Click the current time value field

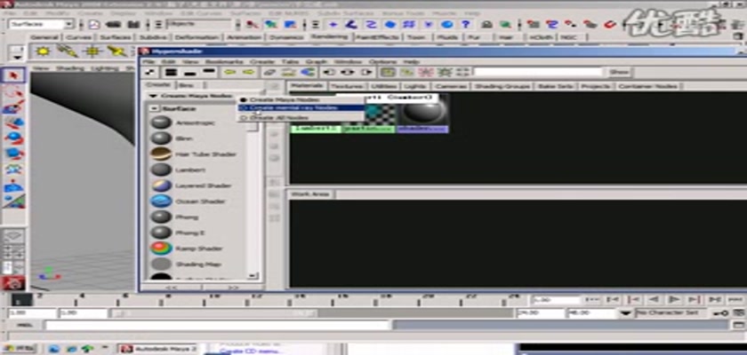click(556, 299)
